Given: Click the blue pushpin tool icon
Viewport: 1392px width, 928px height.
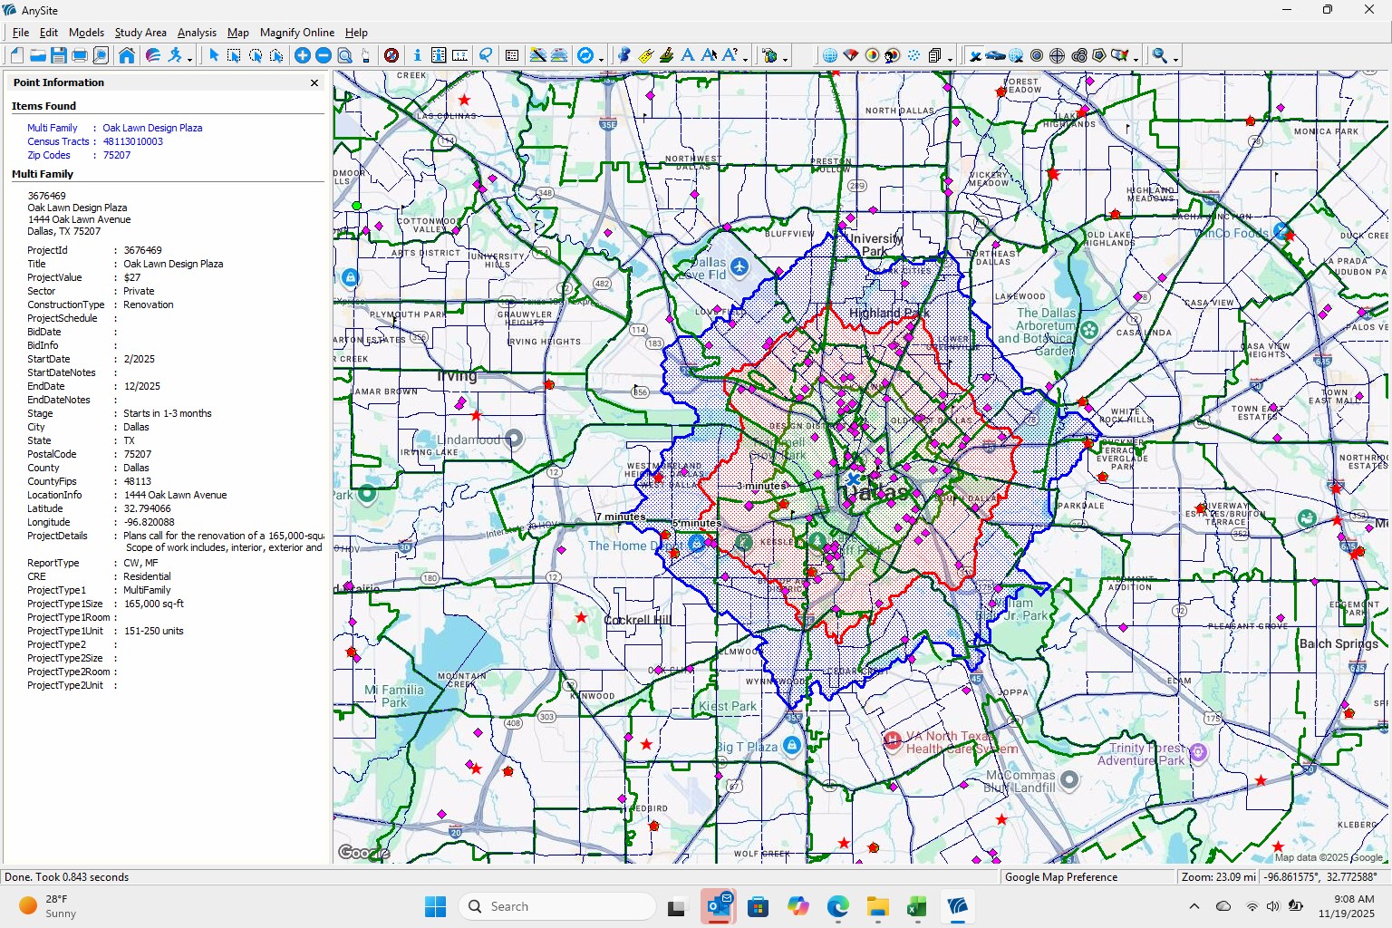Looking at the screenshot, I should click(x=623, y=55).
